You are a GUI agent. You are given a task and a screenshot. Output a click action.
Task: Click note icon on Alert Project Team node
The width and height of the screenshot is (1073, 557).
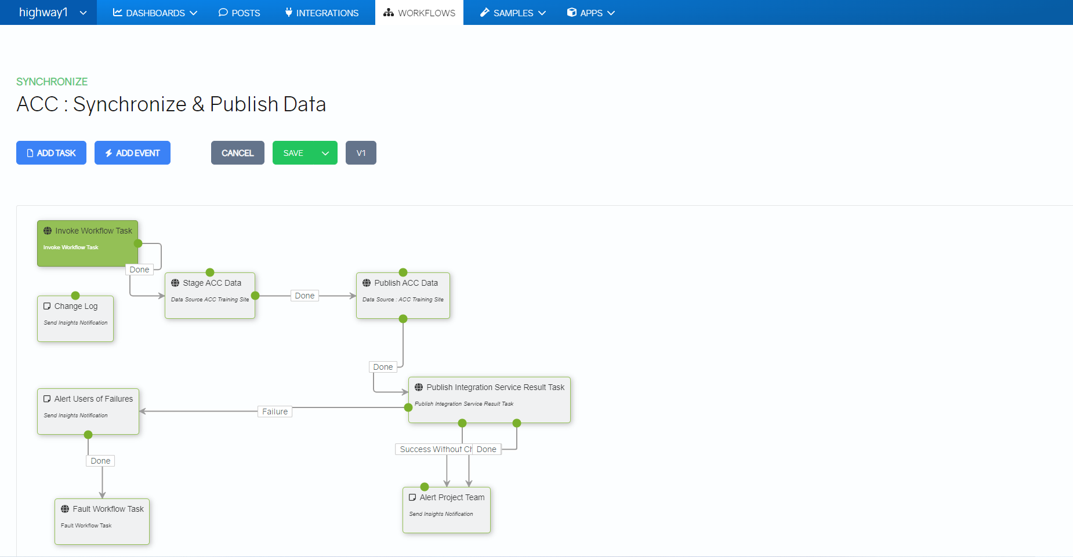[x=412, y=497]
